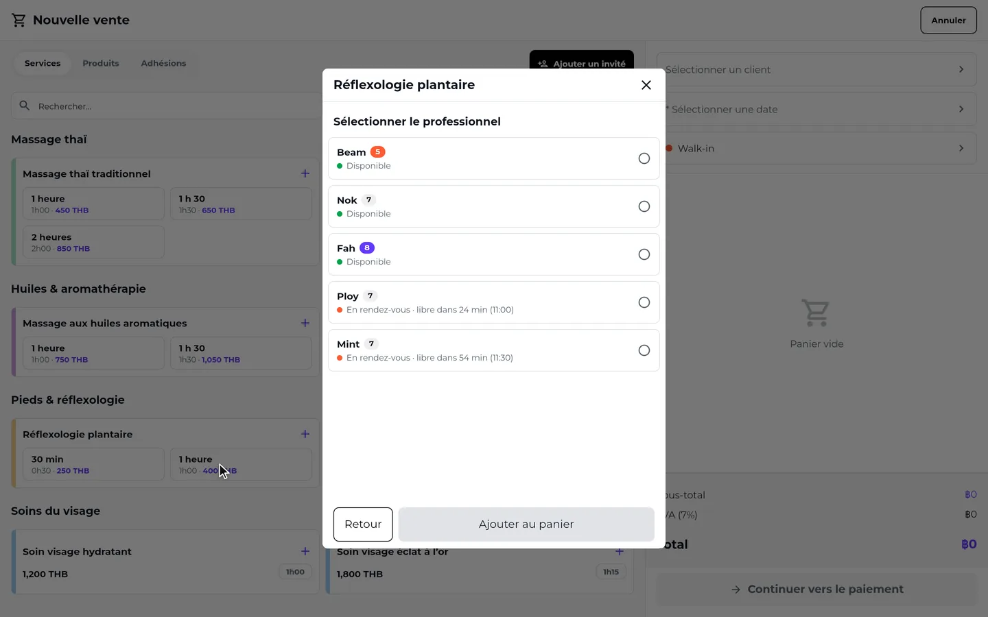The height and width of the screenshot is (617, 988).
Task: Click Ploy's orange busy status dot
Action: tap(340, 310)
